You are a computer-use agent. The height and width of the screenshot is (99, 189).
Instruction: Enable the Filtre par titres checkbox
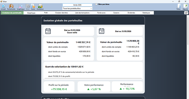coord(96,4)
